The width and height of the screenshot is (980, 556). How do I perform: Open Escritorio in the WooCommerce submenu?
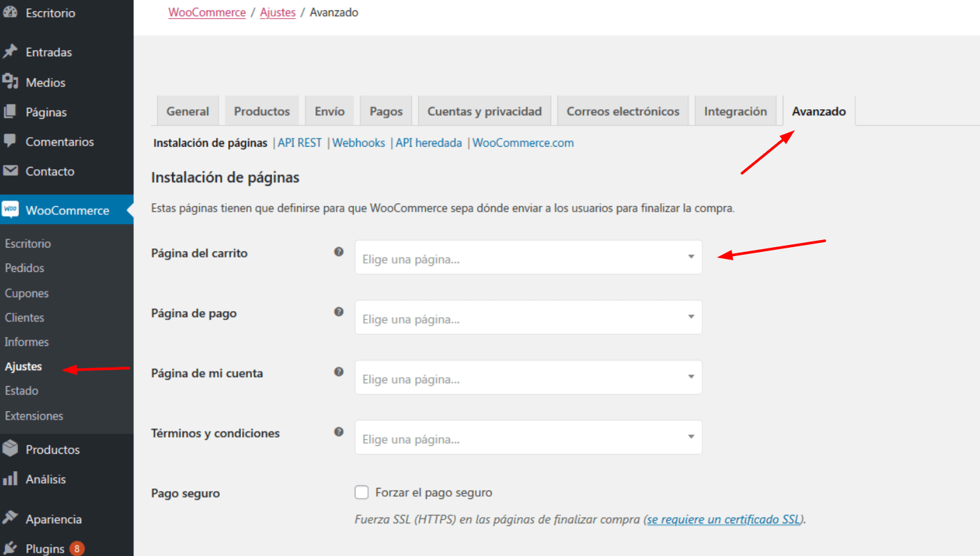tap(28, 244)
